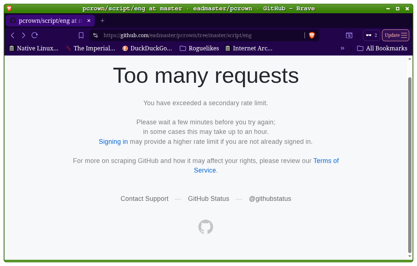Screen dimensions: 417x266
Task: Open the All Bookmarks folder
Action: [x=382, y=48]
